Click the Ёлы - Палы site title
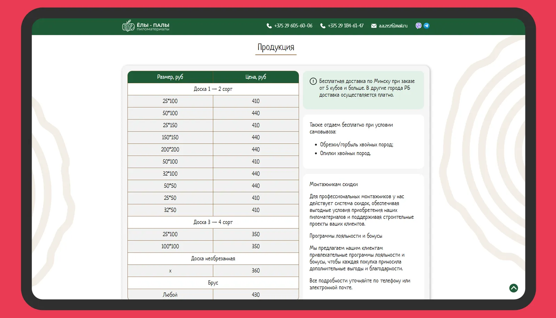Image resolution: width=556 pixels, height=318 pixels. (x=153, y=25)
